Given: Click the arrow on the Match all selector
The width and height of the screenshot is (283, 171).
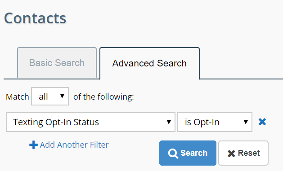Looking at the screenshot, I should [62, 96].
